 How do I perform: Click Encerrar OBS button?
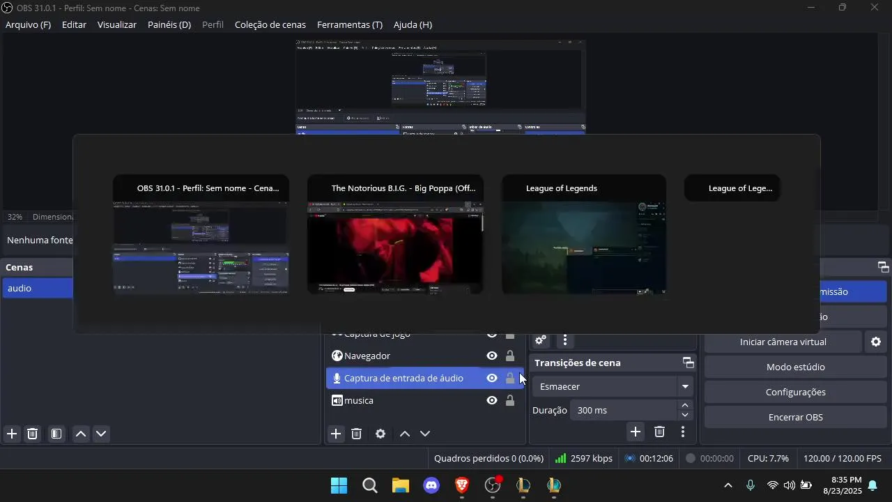pyautogui.click(x=796, y=417)
